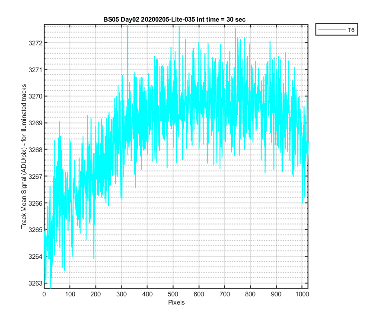Click y-axis tick label 3266
Screen dimensions: 389x324
[x=35, y=203]
